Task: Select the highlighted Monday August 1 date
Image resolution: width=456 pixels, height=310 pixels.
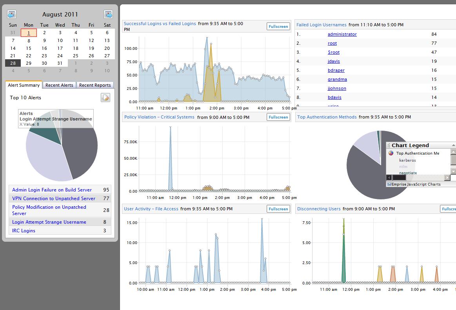Action: (29, 33)
